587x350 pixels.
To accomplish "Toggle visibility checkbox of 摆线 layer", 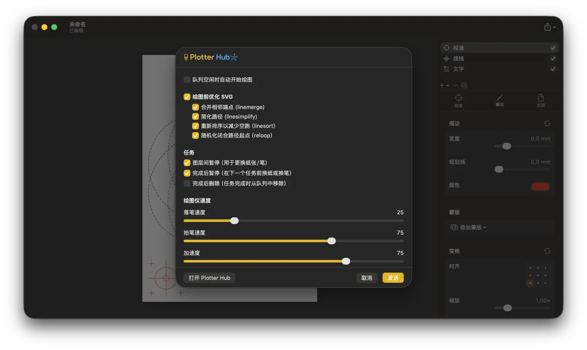I will click(x=553, y=58).
